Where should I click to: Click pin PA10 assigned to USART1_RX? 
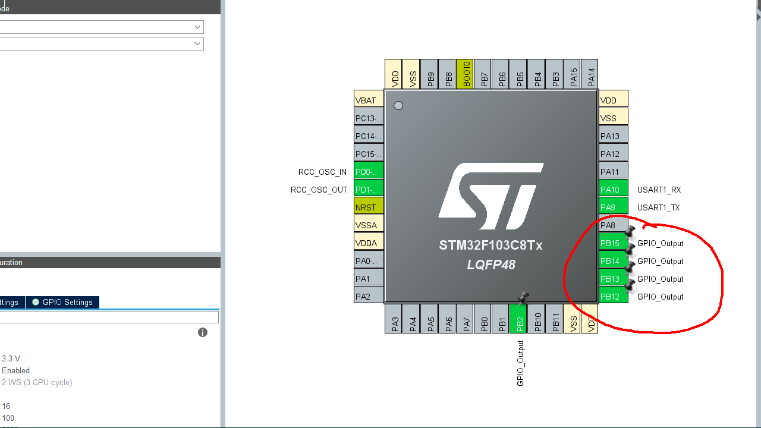click(610, 190)
